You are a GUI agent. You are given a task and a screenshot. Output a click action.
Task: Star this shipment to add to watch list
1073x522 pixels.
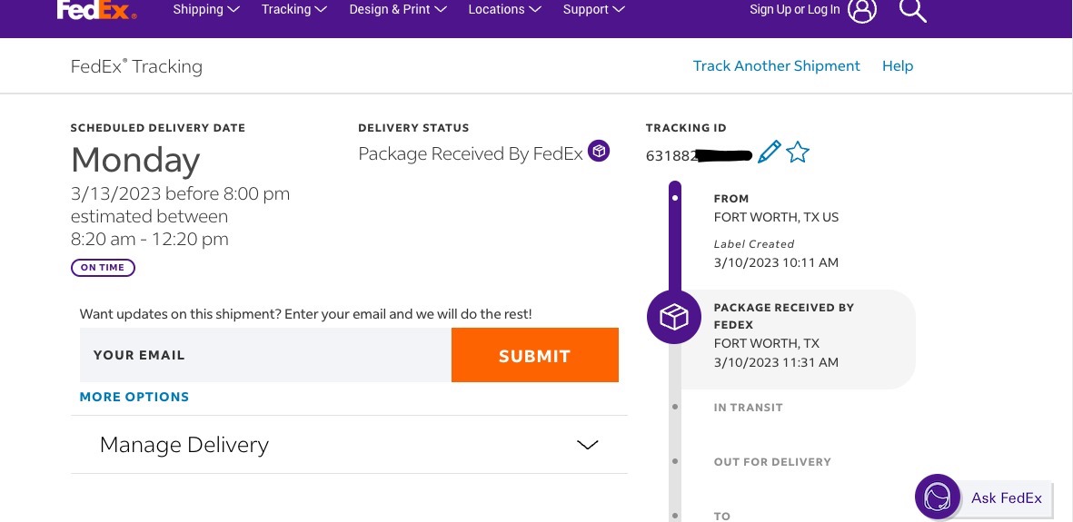[x=798, y=153]
